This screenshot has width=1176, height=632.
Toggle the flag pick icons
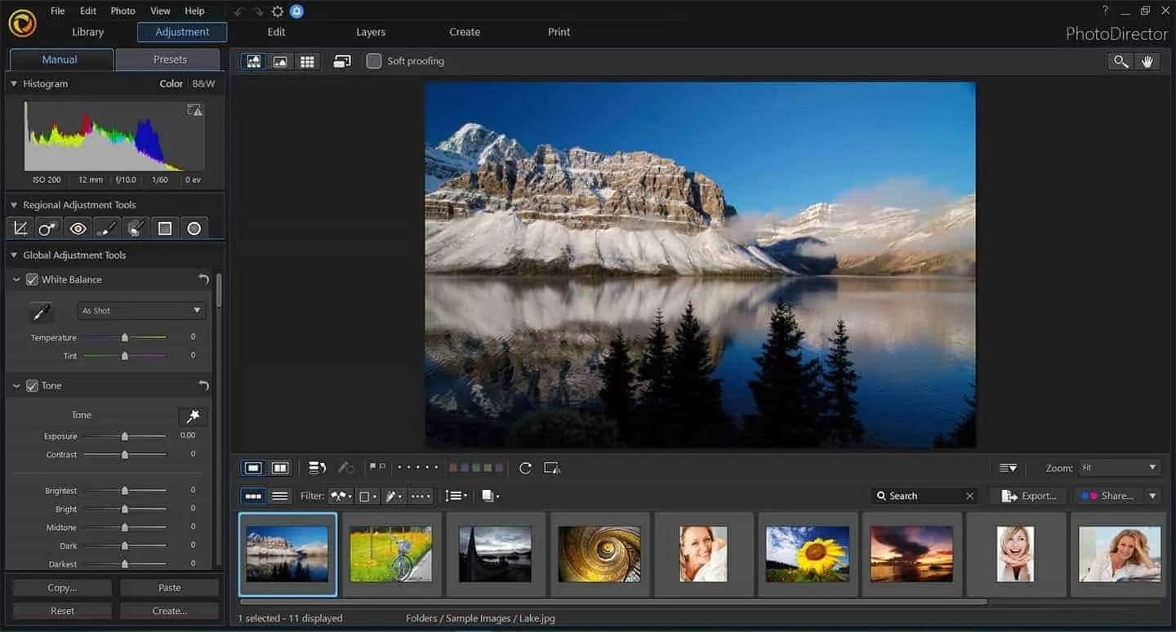click(377, 468)
